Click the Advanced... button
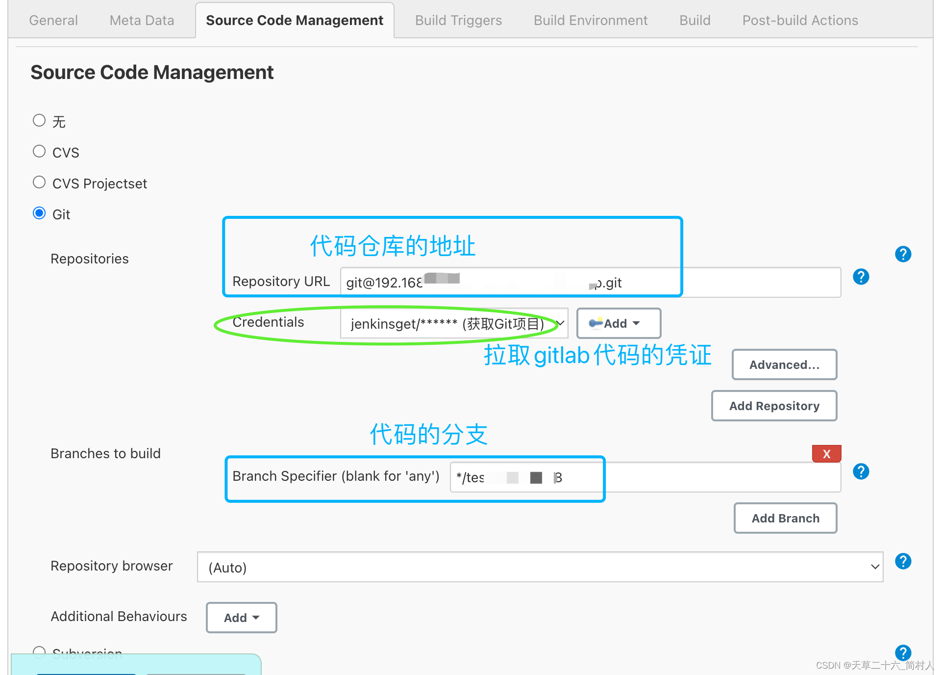The image size is (942, 675). click(x=784, y=364)
